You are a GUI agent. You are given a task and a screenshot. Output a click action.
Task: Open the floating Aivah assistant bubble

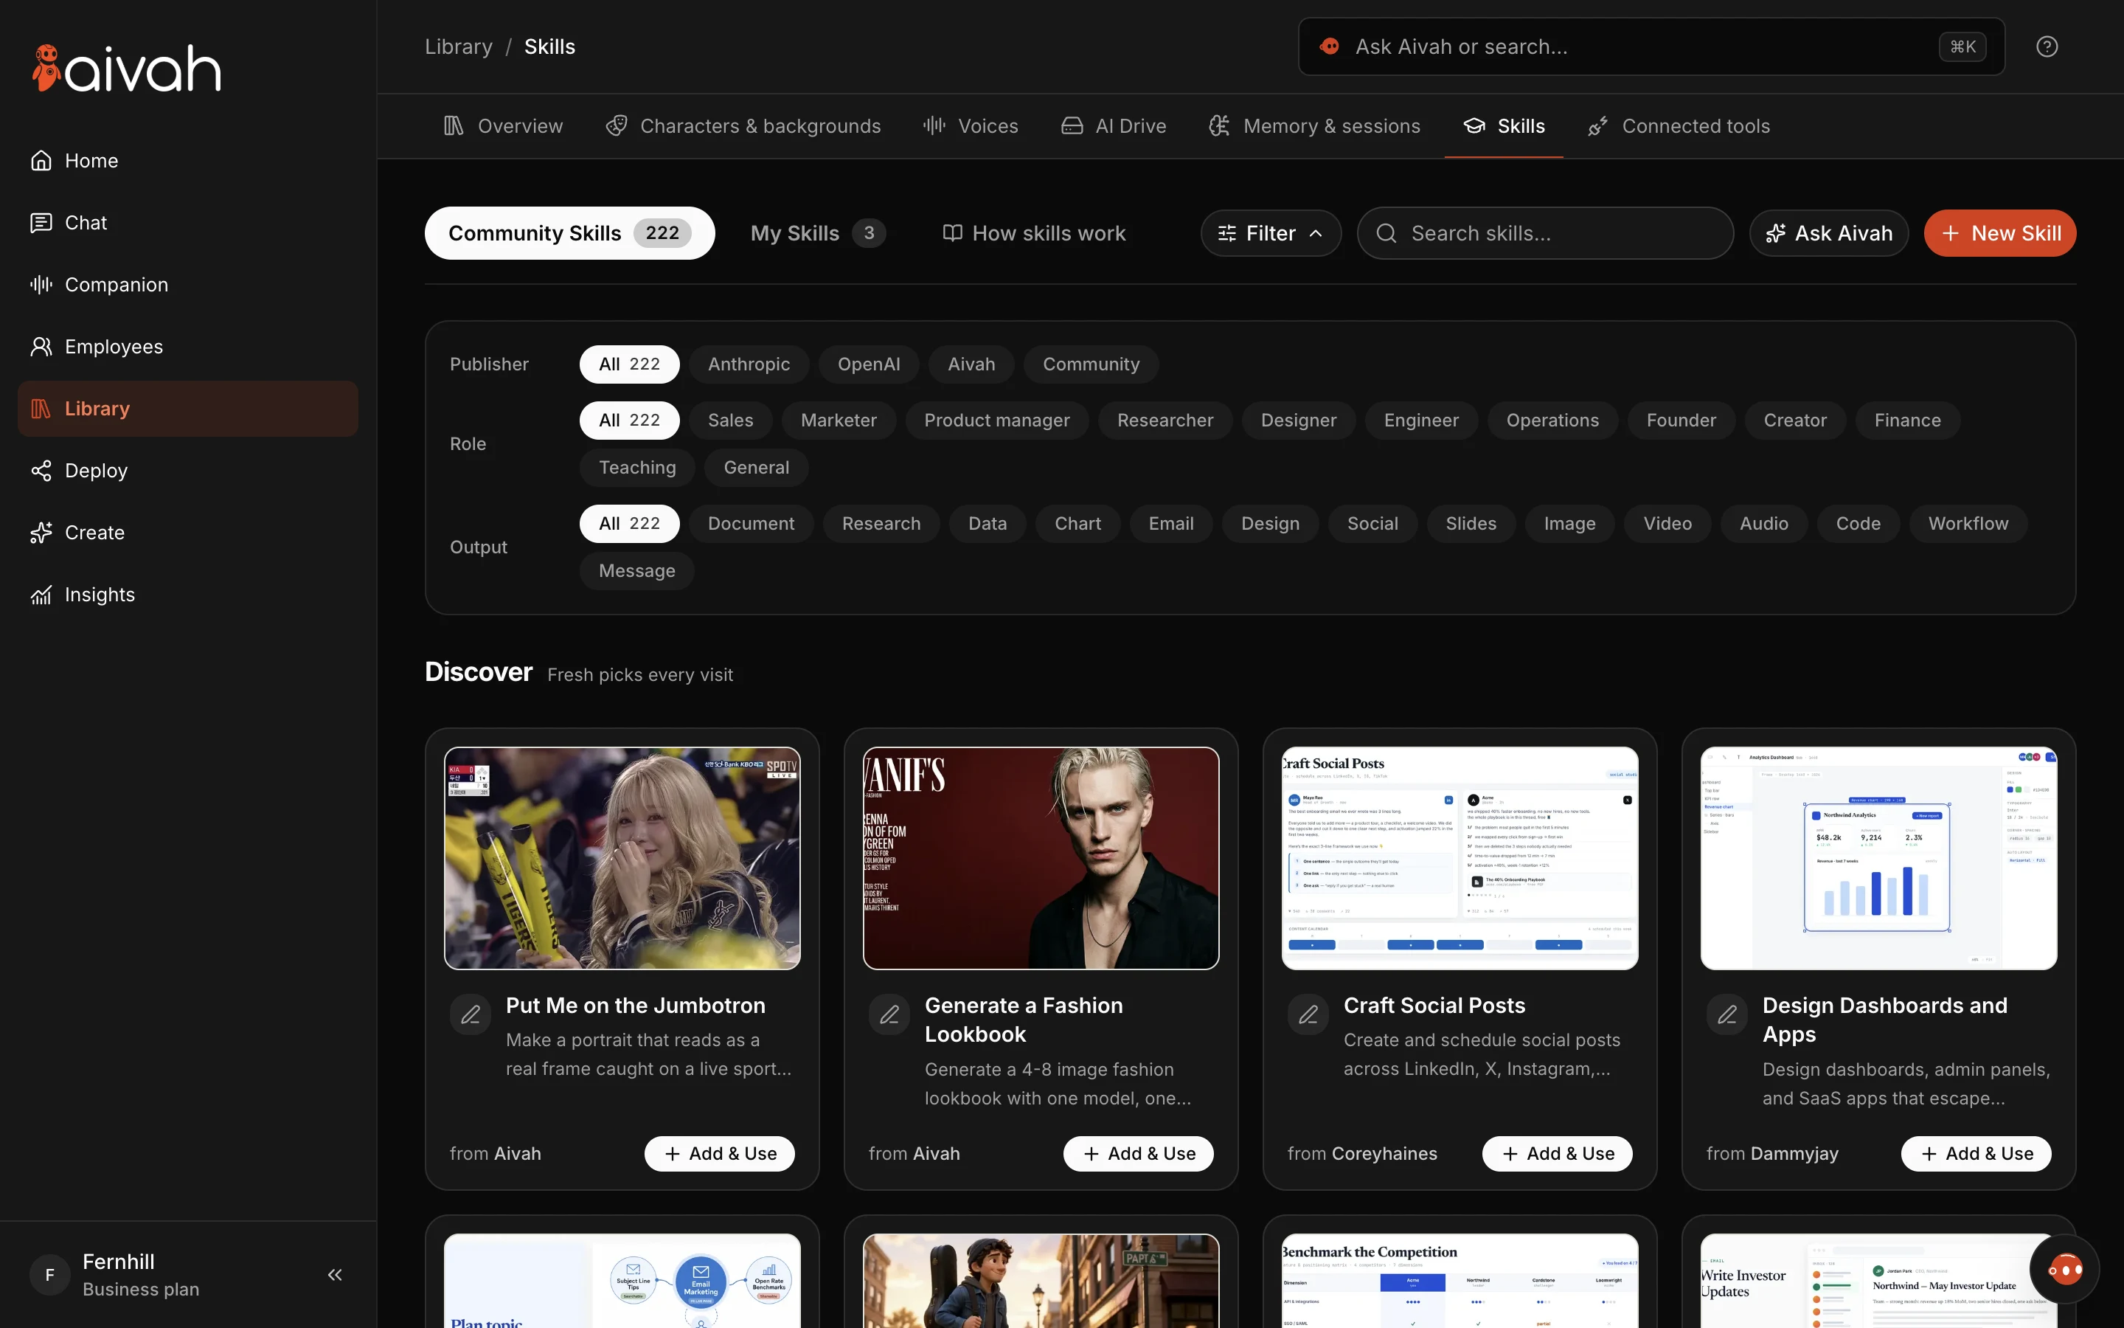click(2064, 1269)
